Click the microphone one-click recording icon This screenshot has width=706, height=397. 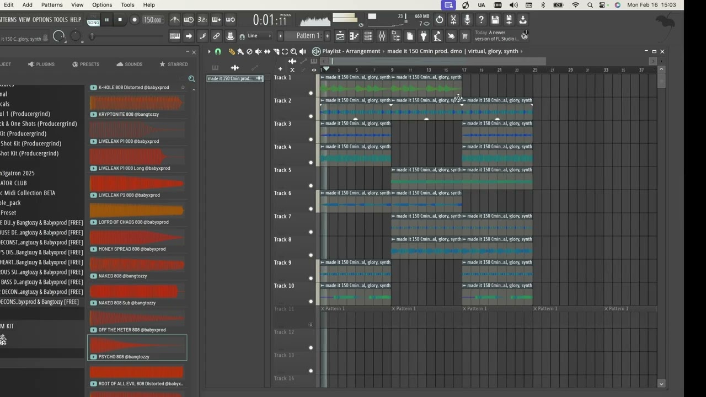pos(467,20)
